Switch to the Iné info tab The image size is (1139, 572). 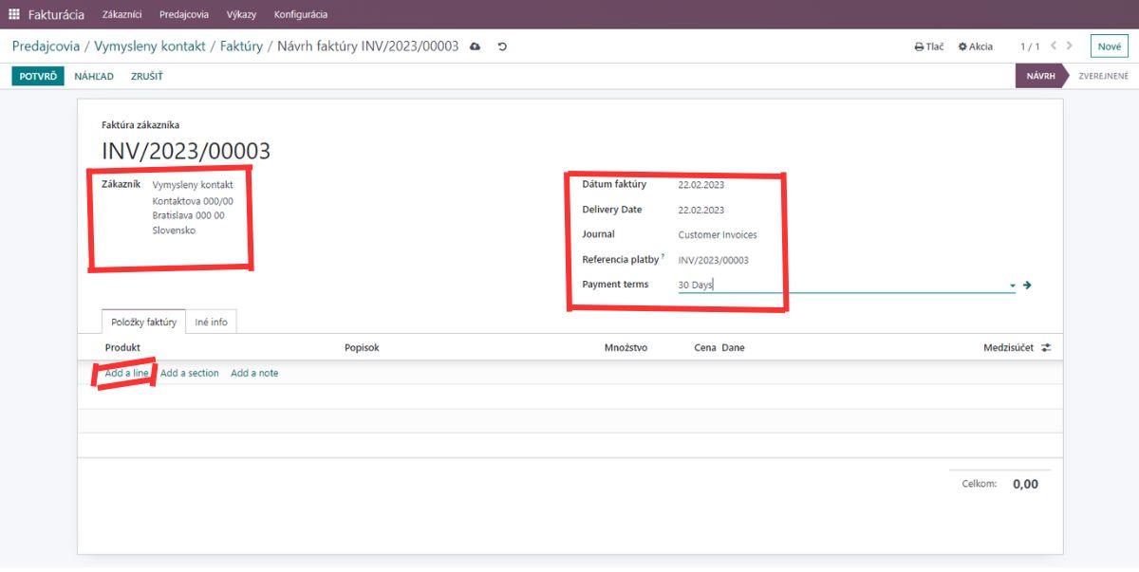point(211,323)
